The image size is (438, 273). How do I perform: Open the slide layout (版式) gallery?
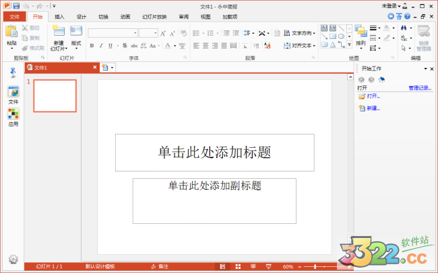coord(76,38)
